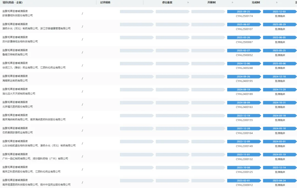297x188 pixels.
Task: Click the 2025-09-25 blue date badge
Action: [243, 12]
